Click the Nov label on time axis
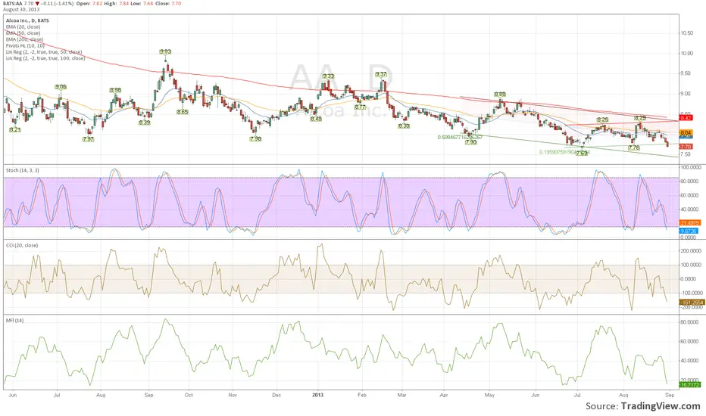Image resolution: width=706 pixels, height=416 pixels. [233, 396]
